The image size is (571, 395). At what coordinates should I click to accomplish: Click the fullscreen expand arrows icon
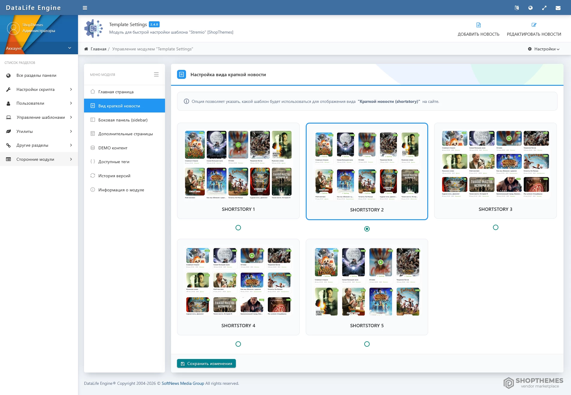click(544, 8)
